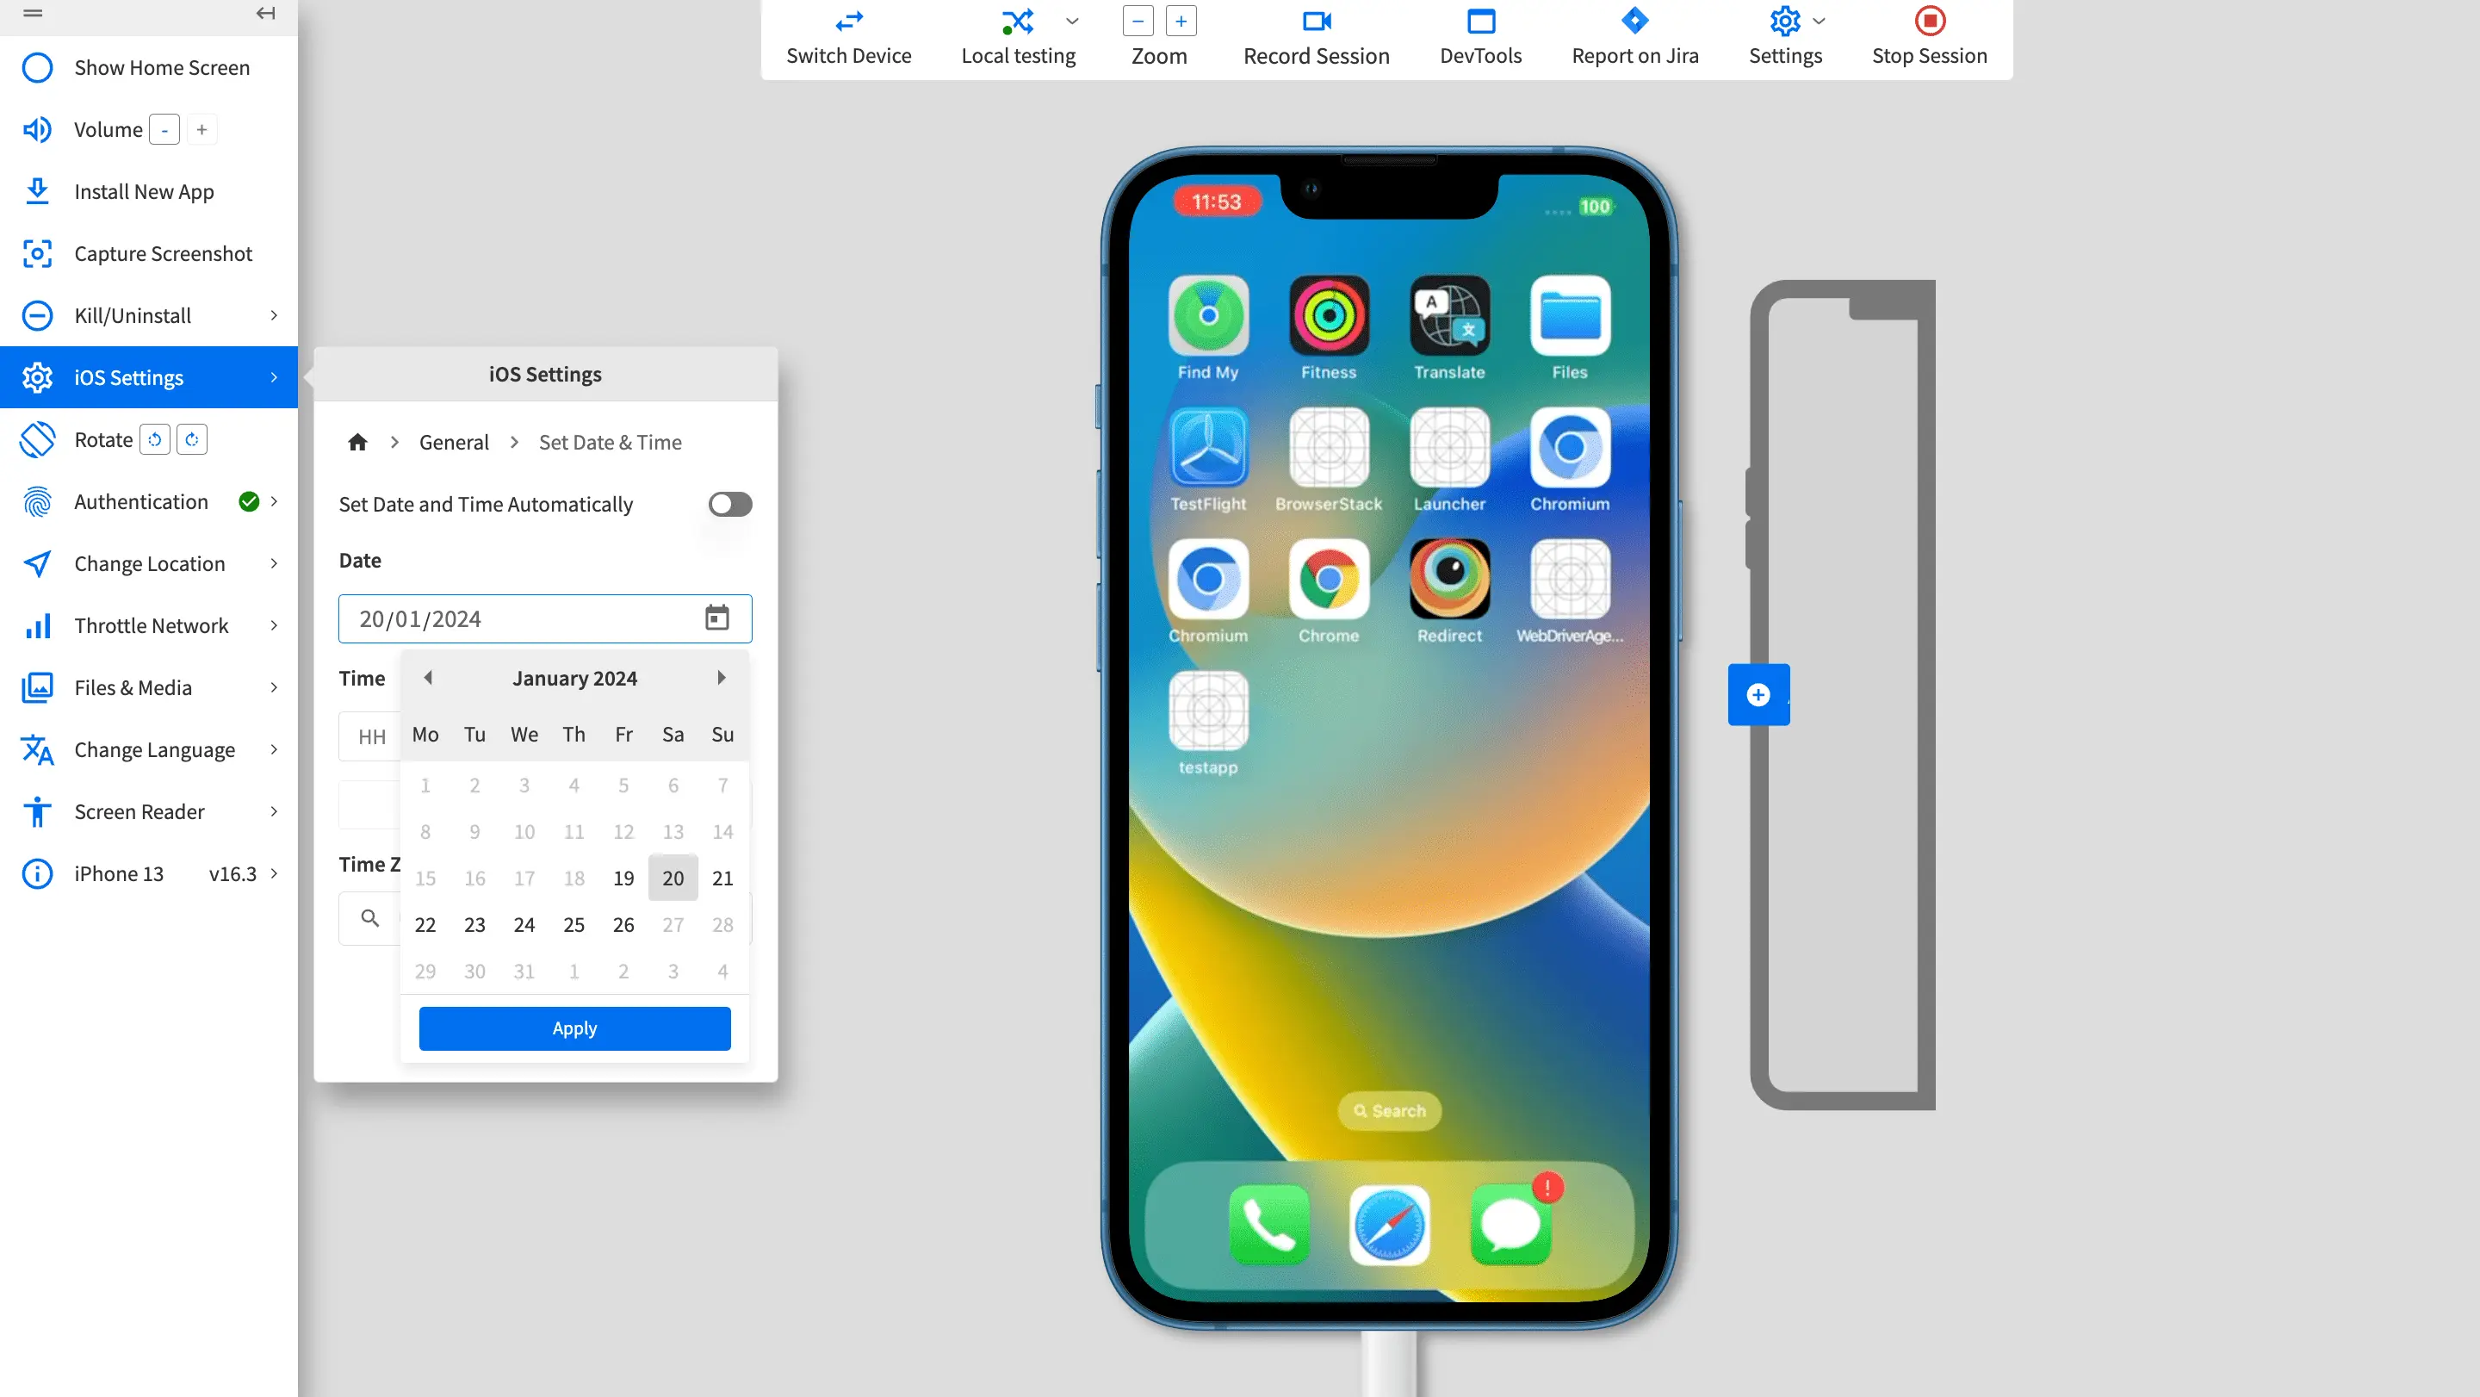Click the Capture Screenshot icon

tap(36, 253)
